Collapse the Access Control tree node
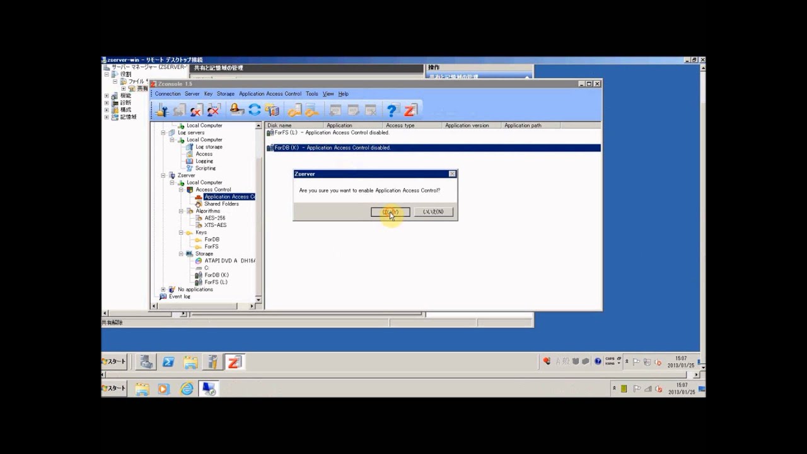 pos(181,190)
